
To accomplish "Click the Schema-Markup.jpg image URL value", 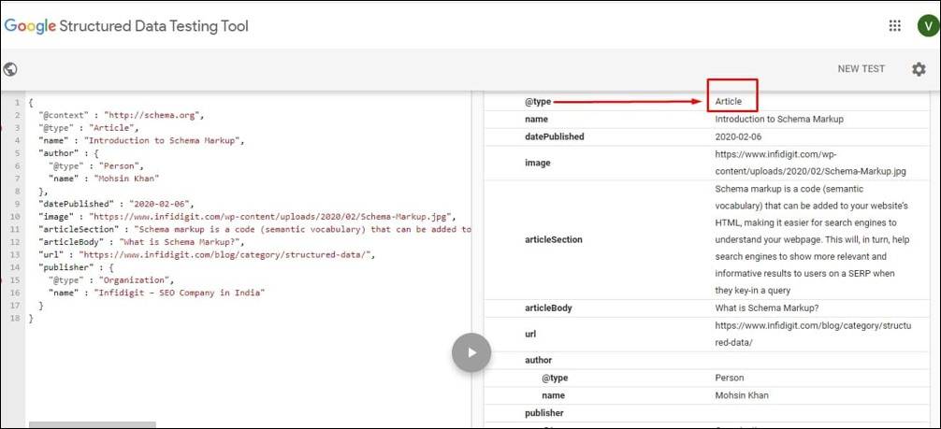I will [x=810, y=163].
